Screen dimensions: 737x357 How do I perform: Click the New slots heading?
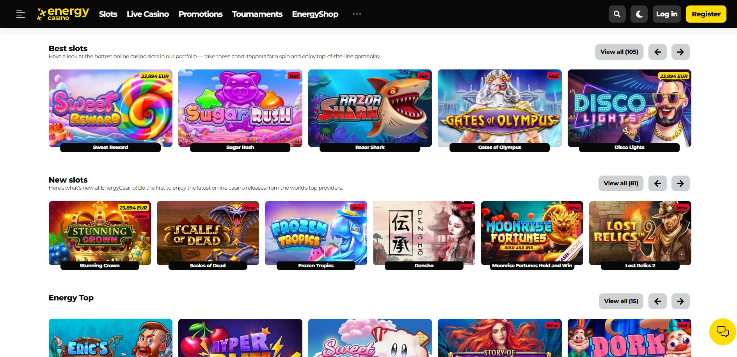pos(68,180)
